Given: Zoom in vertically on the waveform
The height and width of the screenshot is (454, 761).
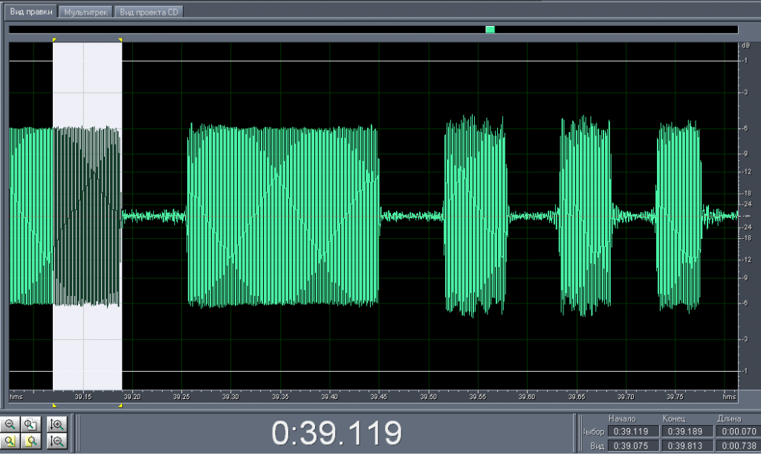Looking at the screenshot, I should (56, 424).
